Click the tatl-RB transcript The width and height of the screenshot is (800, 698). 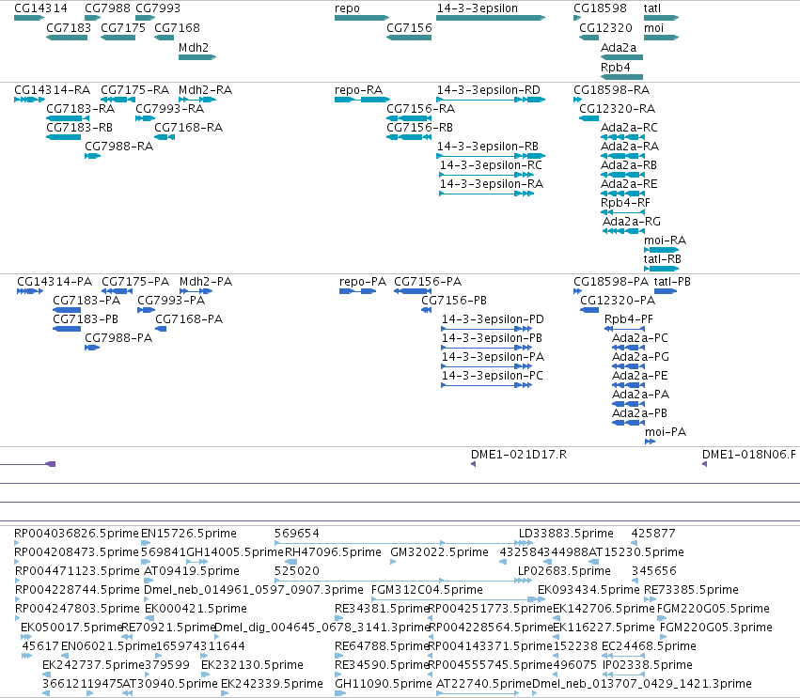[661, 269]
